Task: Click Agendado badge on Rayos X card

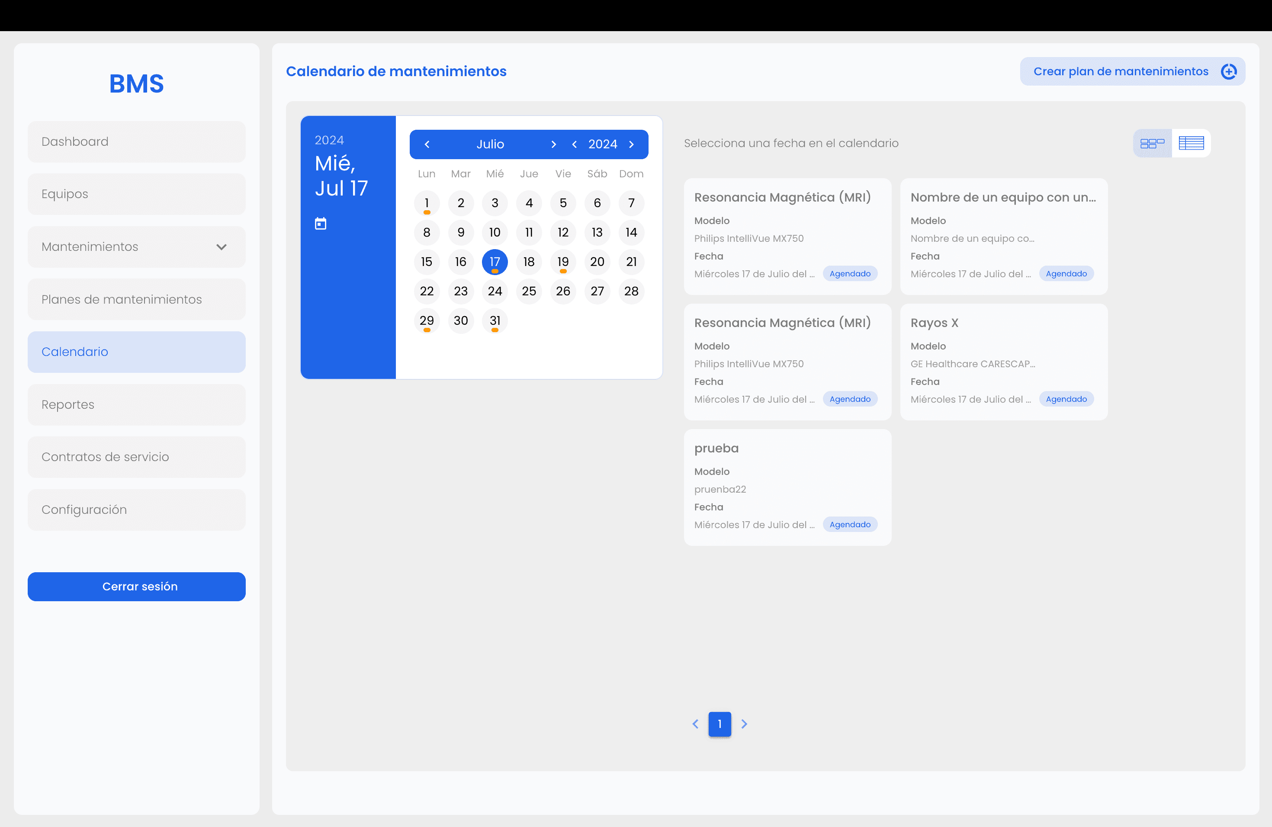Action: click(x=1066, y=399)
